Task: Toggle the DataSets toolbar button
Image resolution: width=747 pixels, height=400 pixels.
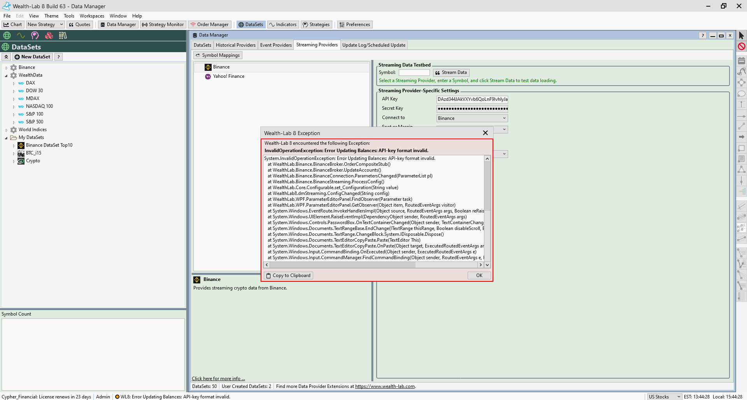Action: point(251,25)
